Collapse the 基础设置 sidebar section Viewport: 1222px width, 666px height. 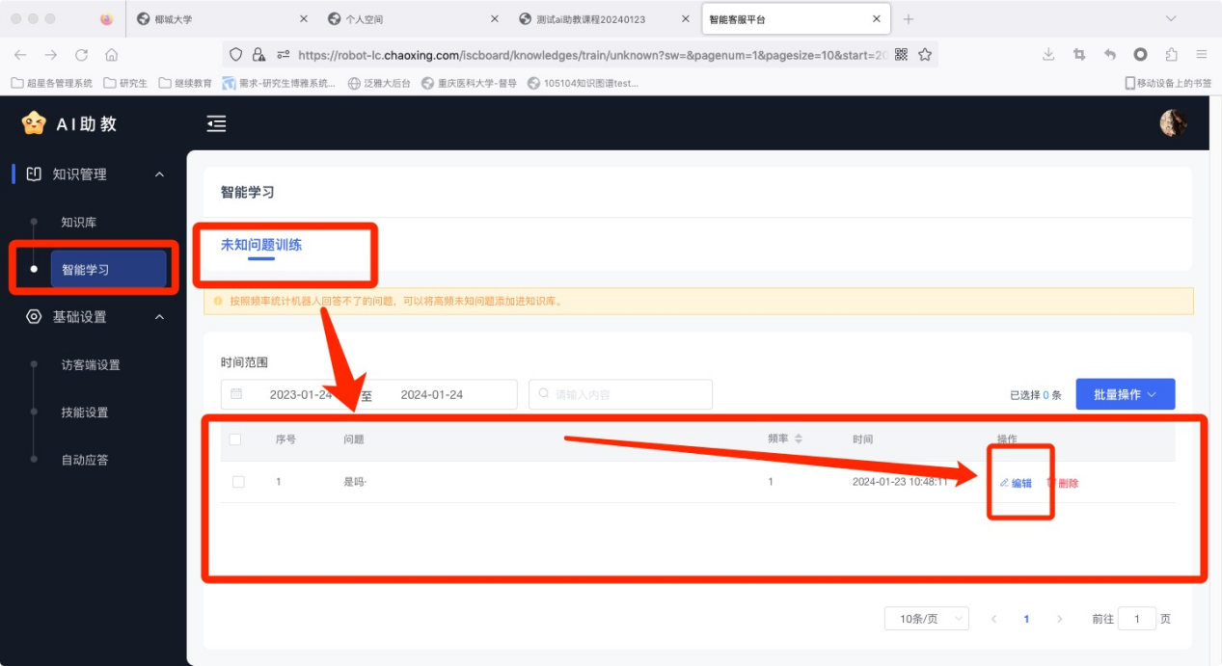point(159,317)
